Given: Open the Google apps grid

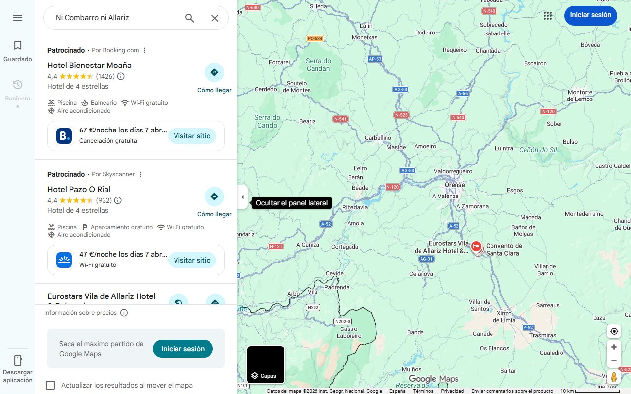Looking at the screenshot, I should 547,16.
